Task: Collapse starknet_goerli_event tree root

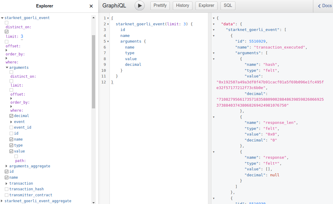Action: [2, 18]
